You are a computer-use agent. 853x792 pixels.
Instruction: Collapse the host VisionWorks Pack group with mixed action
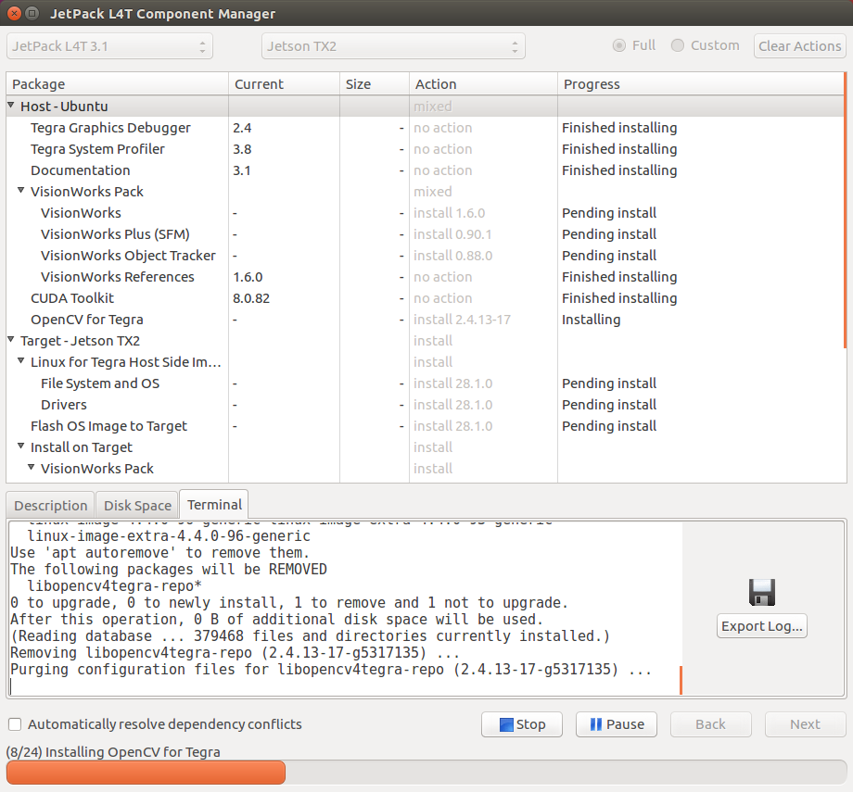20,190
